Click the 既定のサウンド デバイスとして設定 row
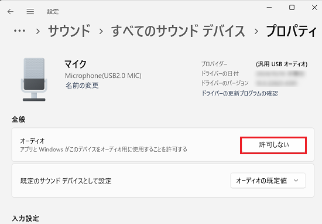 click(x=163, y=181)
